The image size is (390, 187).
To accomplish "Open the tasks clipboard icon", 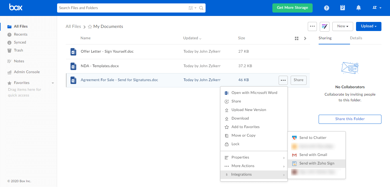I will 342,8.
